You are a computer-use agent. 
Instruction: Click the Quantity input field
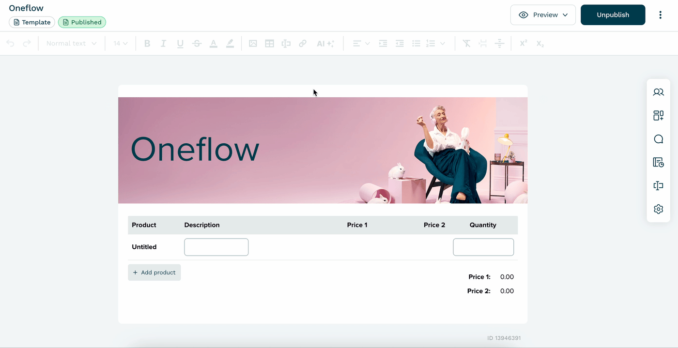tap(483, 247)
